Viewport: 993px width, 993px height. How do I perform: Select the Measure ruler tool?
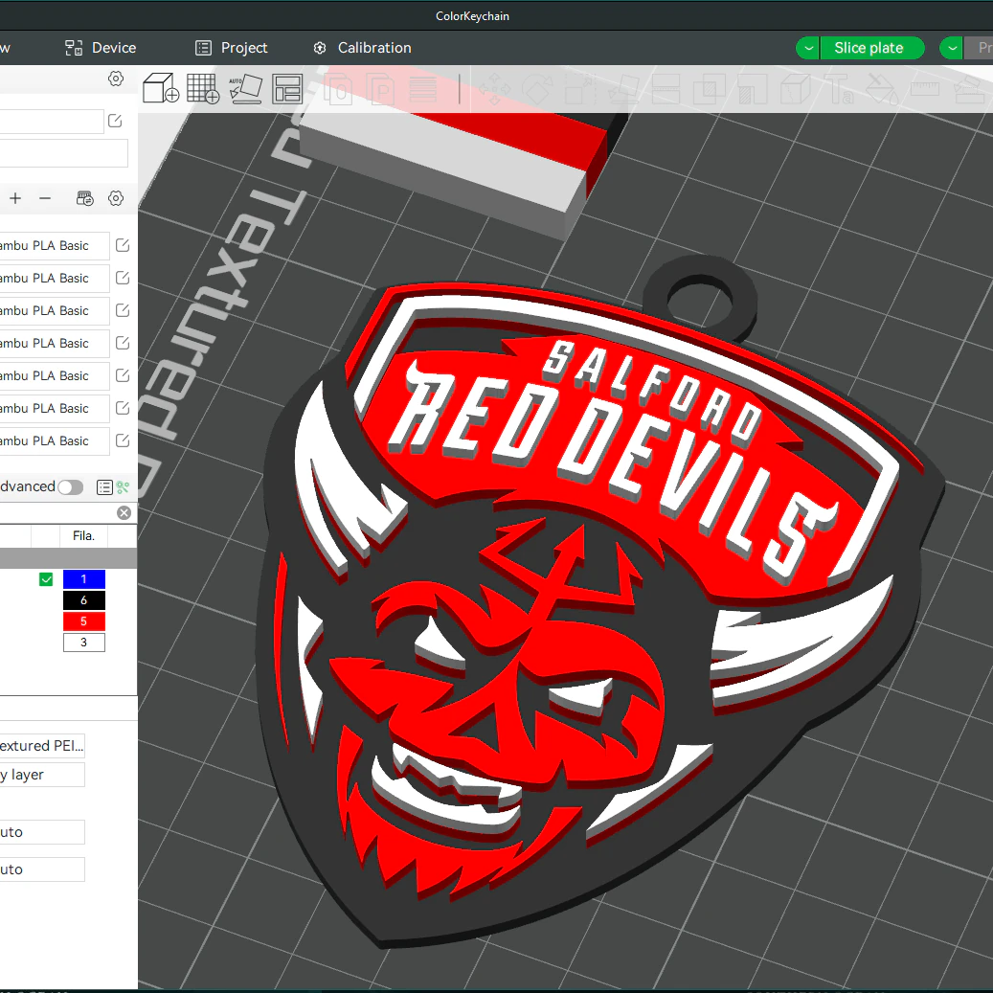click(925, 88)
